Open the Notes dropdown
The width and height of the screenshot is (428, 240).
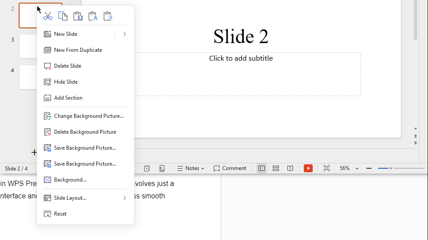[x=191, y=168]
